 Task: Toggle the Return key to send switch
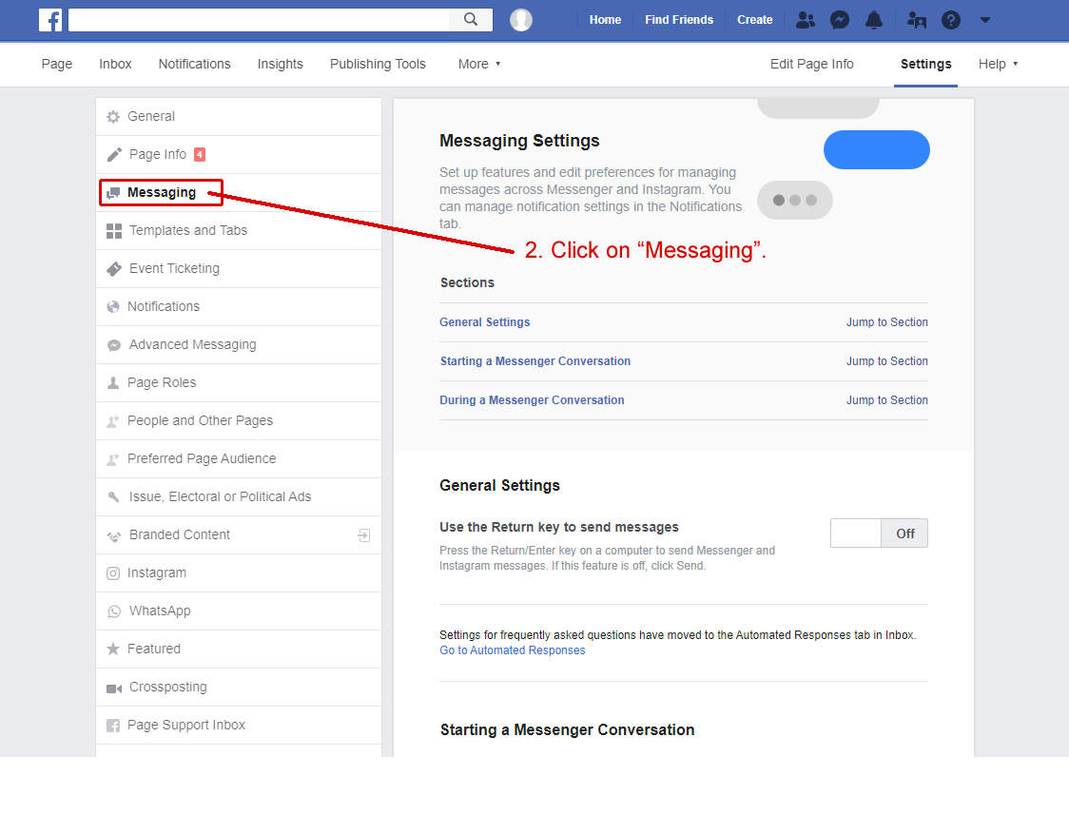coord(879,533)
